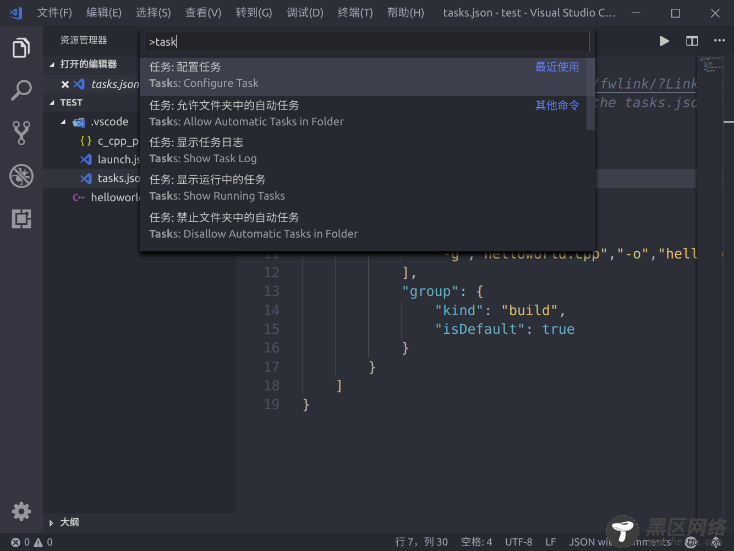Open the Search view in activity bar
The width and height of the screenshot is (734, 551).
21,90
